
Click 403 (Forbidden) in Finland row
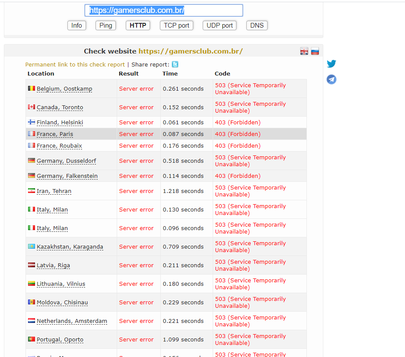click(238, 122)
